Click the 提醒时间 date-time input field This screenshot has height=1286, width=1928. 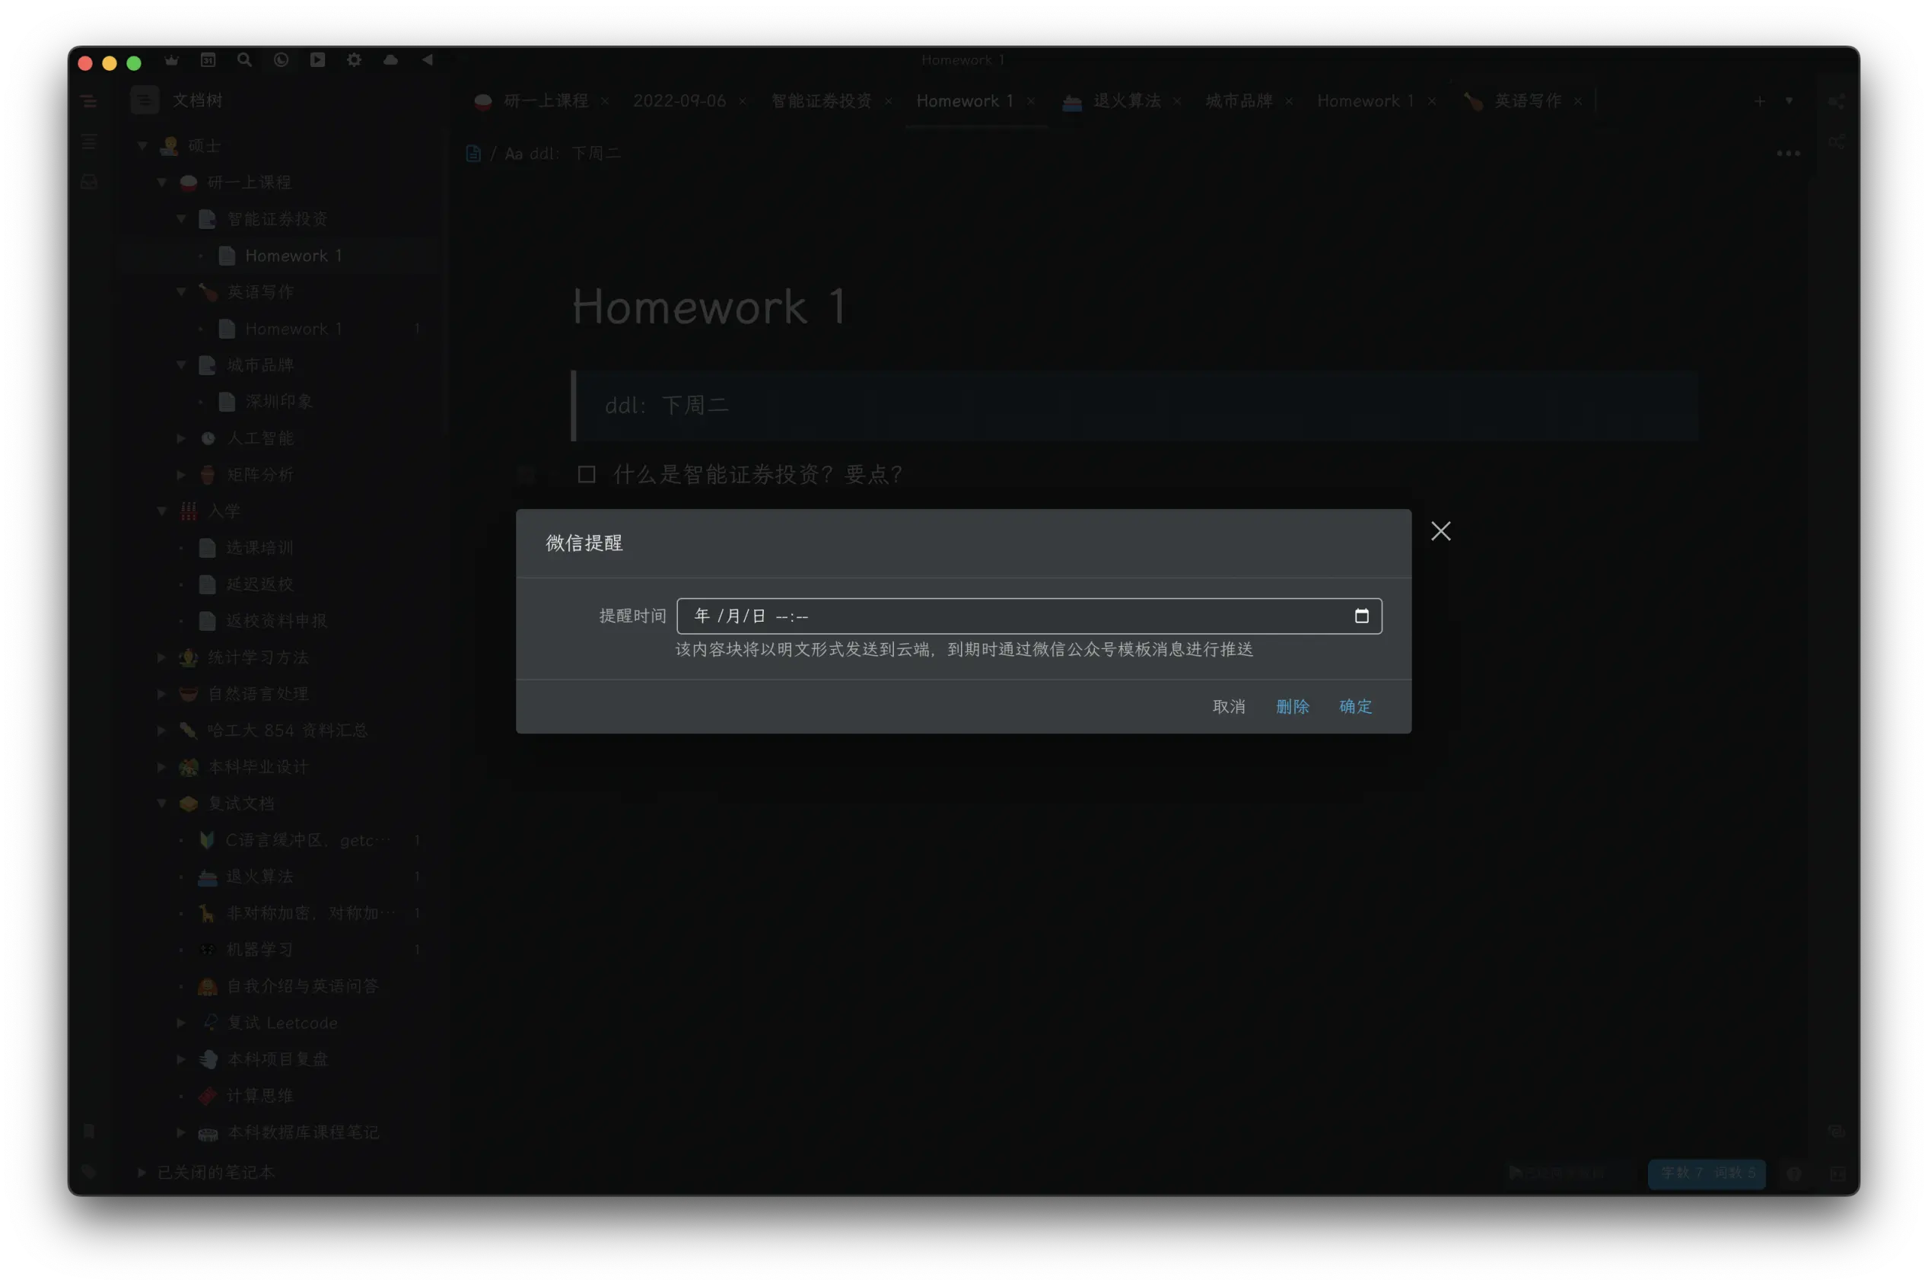1029,616
